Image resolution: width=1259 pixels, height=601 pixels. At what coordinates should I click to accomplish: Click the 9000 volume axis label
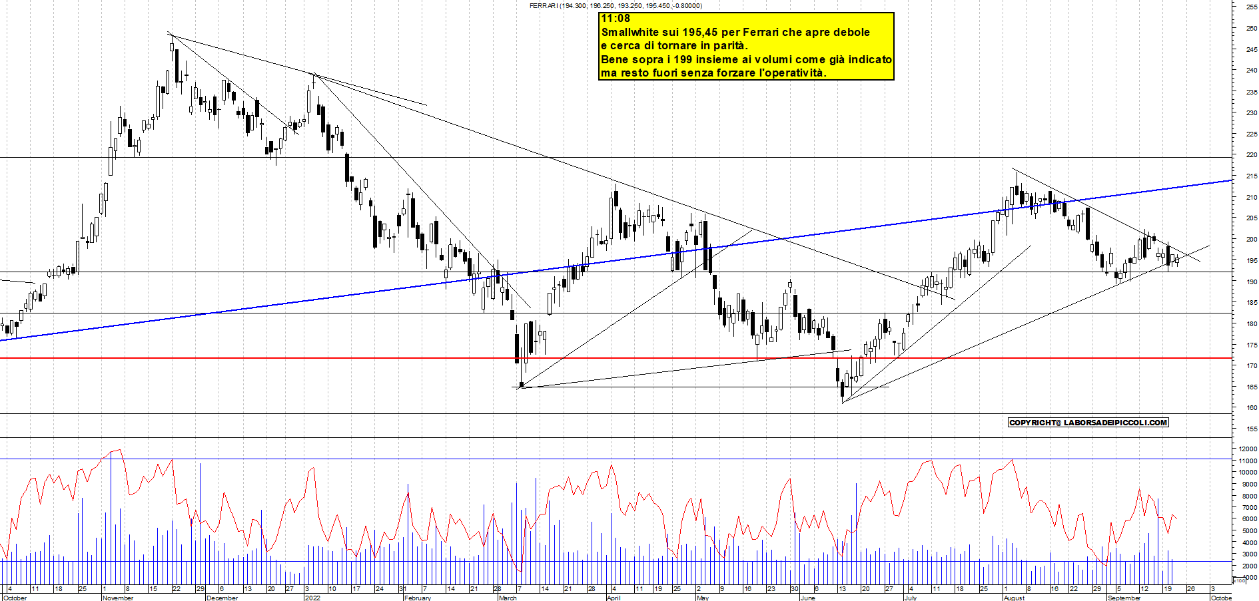point(1250,485)
